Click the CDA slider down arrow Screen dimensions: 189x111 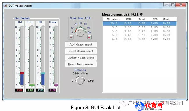coord(22,86)
